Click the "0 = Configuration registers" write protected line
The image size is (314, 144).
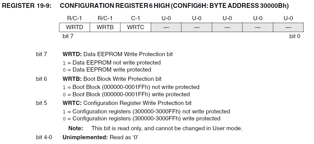point(142,119)
